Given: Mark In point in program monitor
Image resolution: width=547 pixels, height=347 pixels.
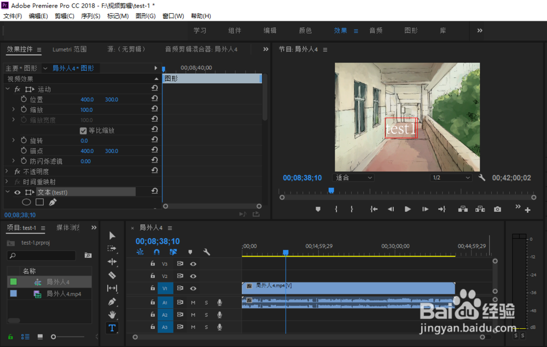Looking at the screenshot, I should [336, 209].
